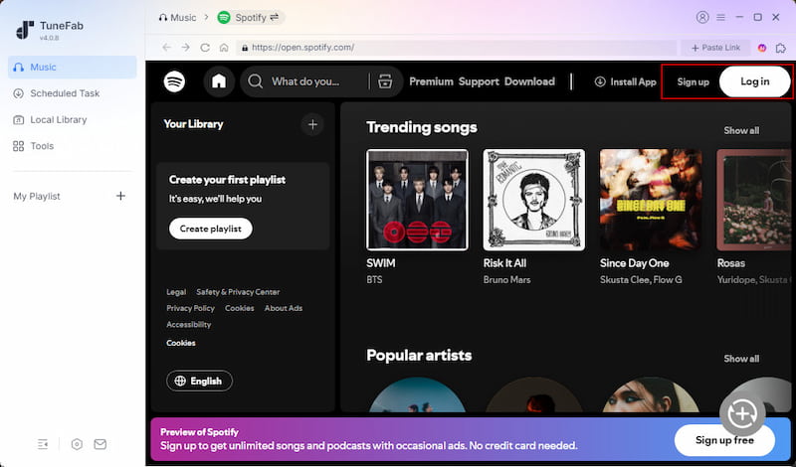This screenshot has height=467, width=796.
Task: Click the SWIM song title
Action: tap(381, 263)
